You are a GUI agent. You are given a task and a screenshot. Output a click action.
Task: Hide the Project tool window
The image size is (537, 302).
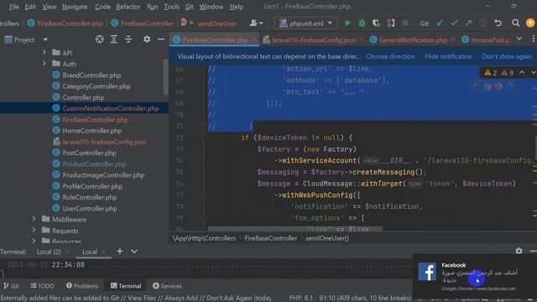161,39
